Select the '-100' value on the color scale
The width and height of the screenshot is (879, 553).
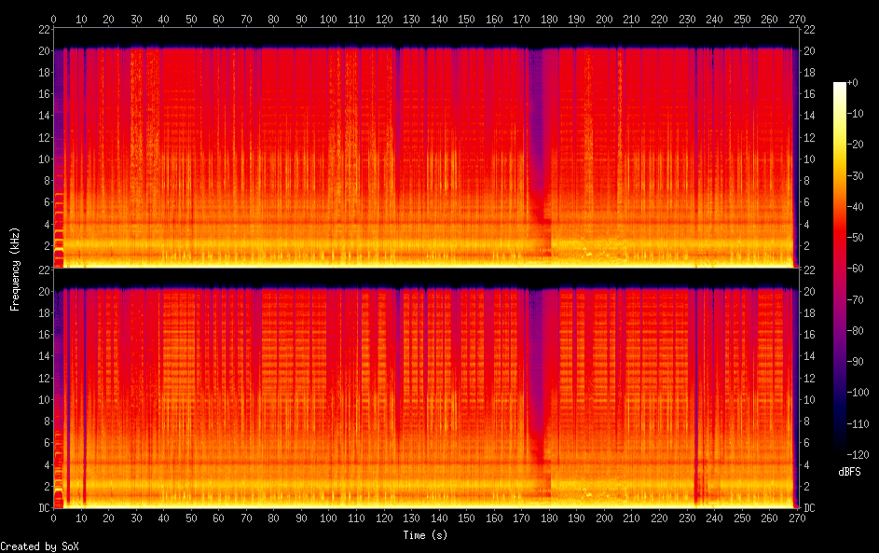tap(858, 392)
